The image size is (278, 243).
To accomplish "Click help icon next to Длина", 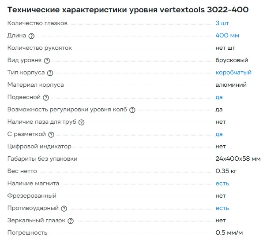I will click(x=31, y=36).
